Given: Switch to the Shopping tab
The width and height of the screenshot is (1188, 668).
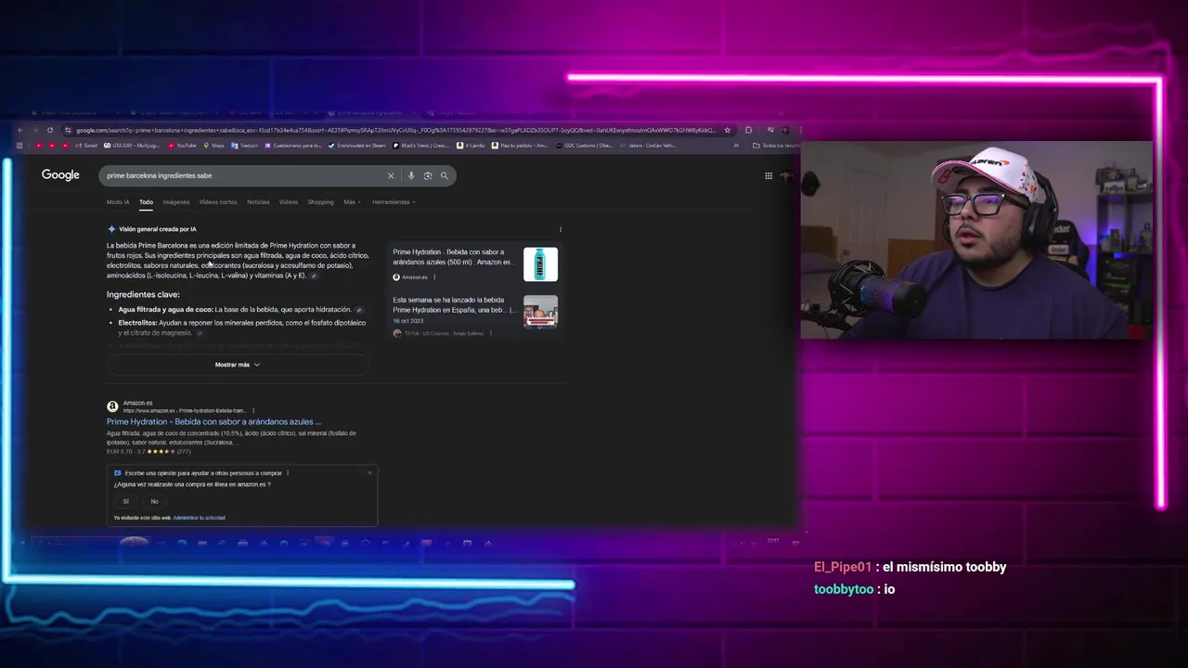Looking at the screenshot, I should pos(320,202).
